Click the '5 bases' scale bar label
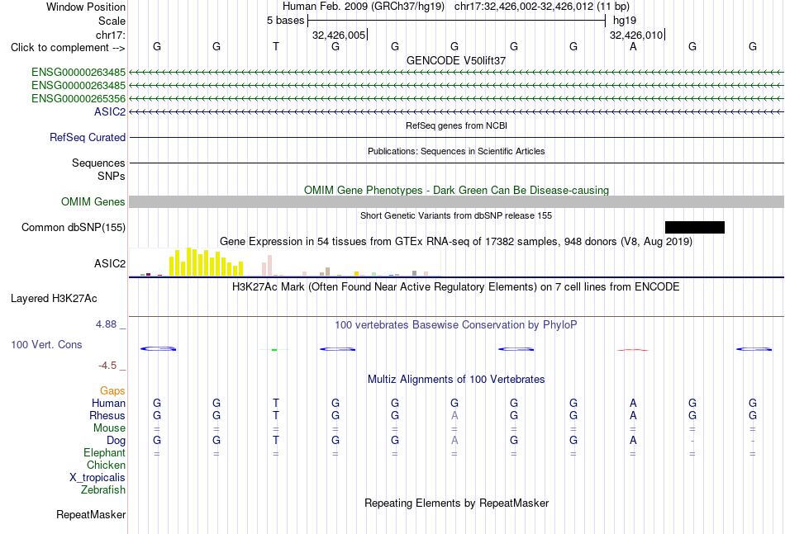785x534 pixels. (285, 21)
